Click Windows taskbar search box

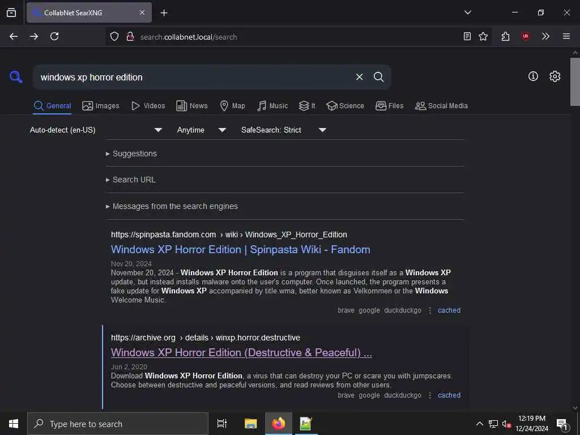pyautogui.click(x=118, y=424)
